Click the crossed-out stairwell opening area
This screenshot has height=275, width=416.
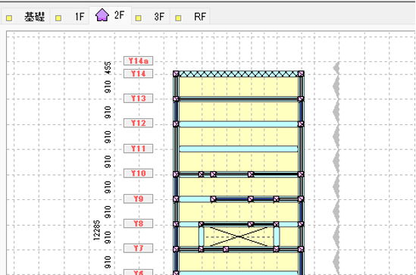[x=239, y=236]
